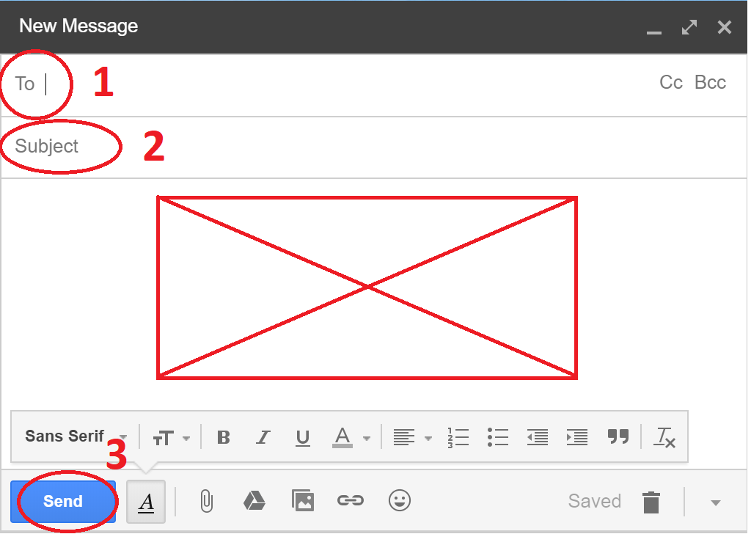This screenshot has height=534, width=751.
Task: Open more options arrow beside trash
Action: click(x=716, y=502)
